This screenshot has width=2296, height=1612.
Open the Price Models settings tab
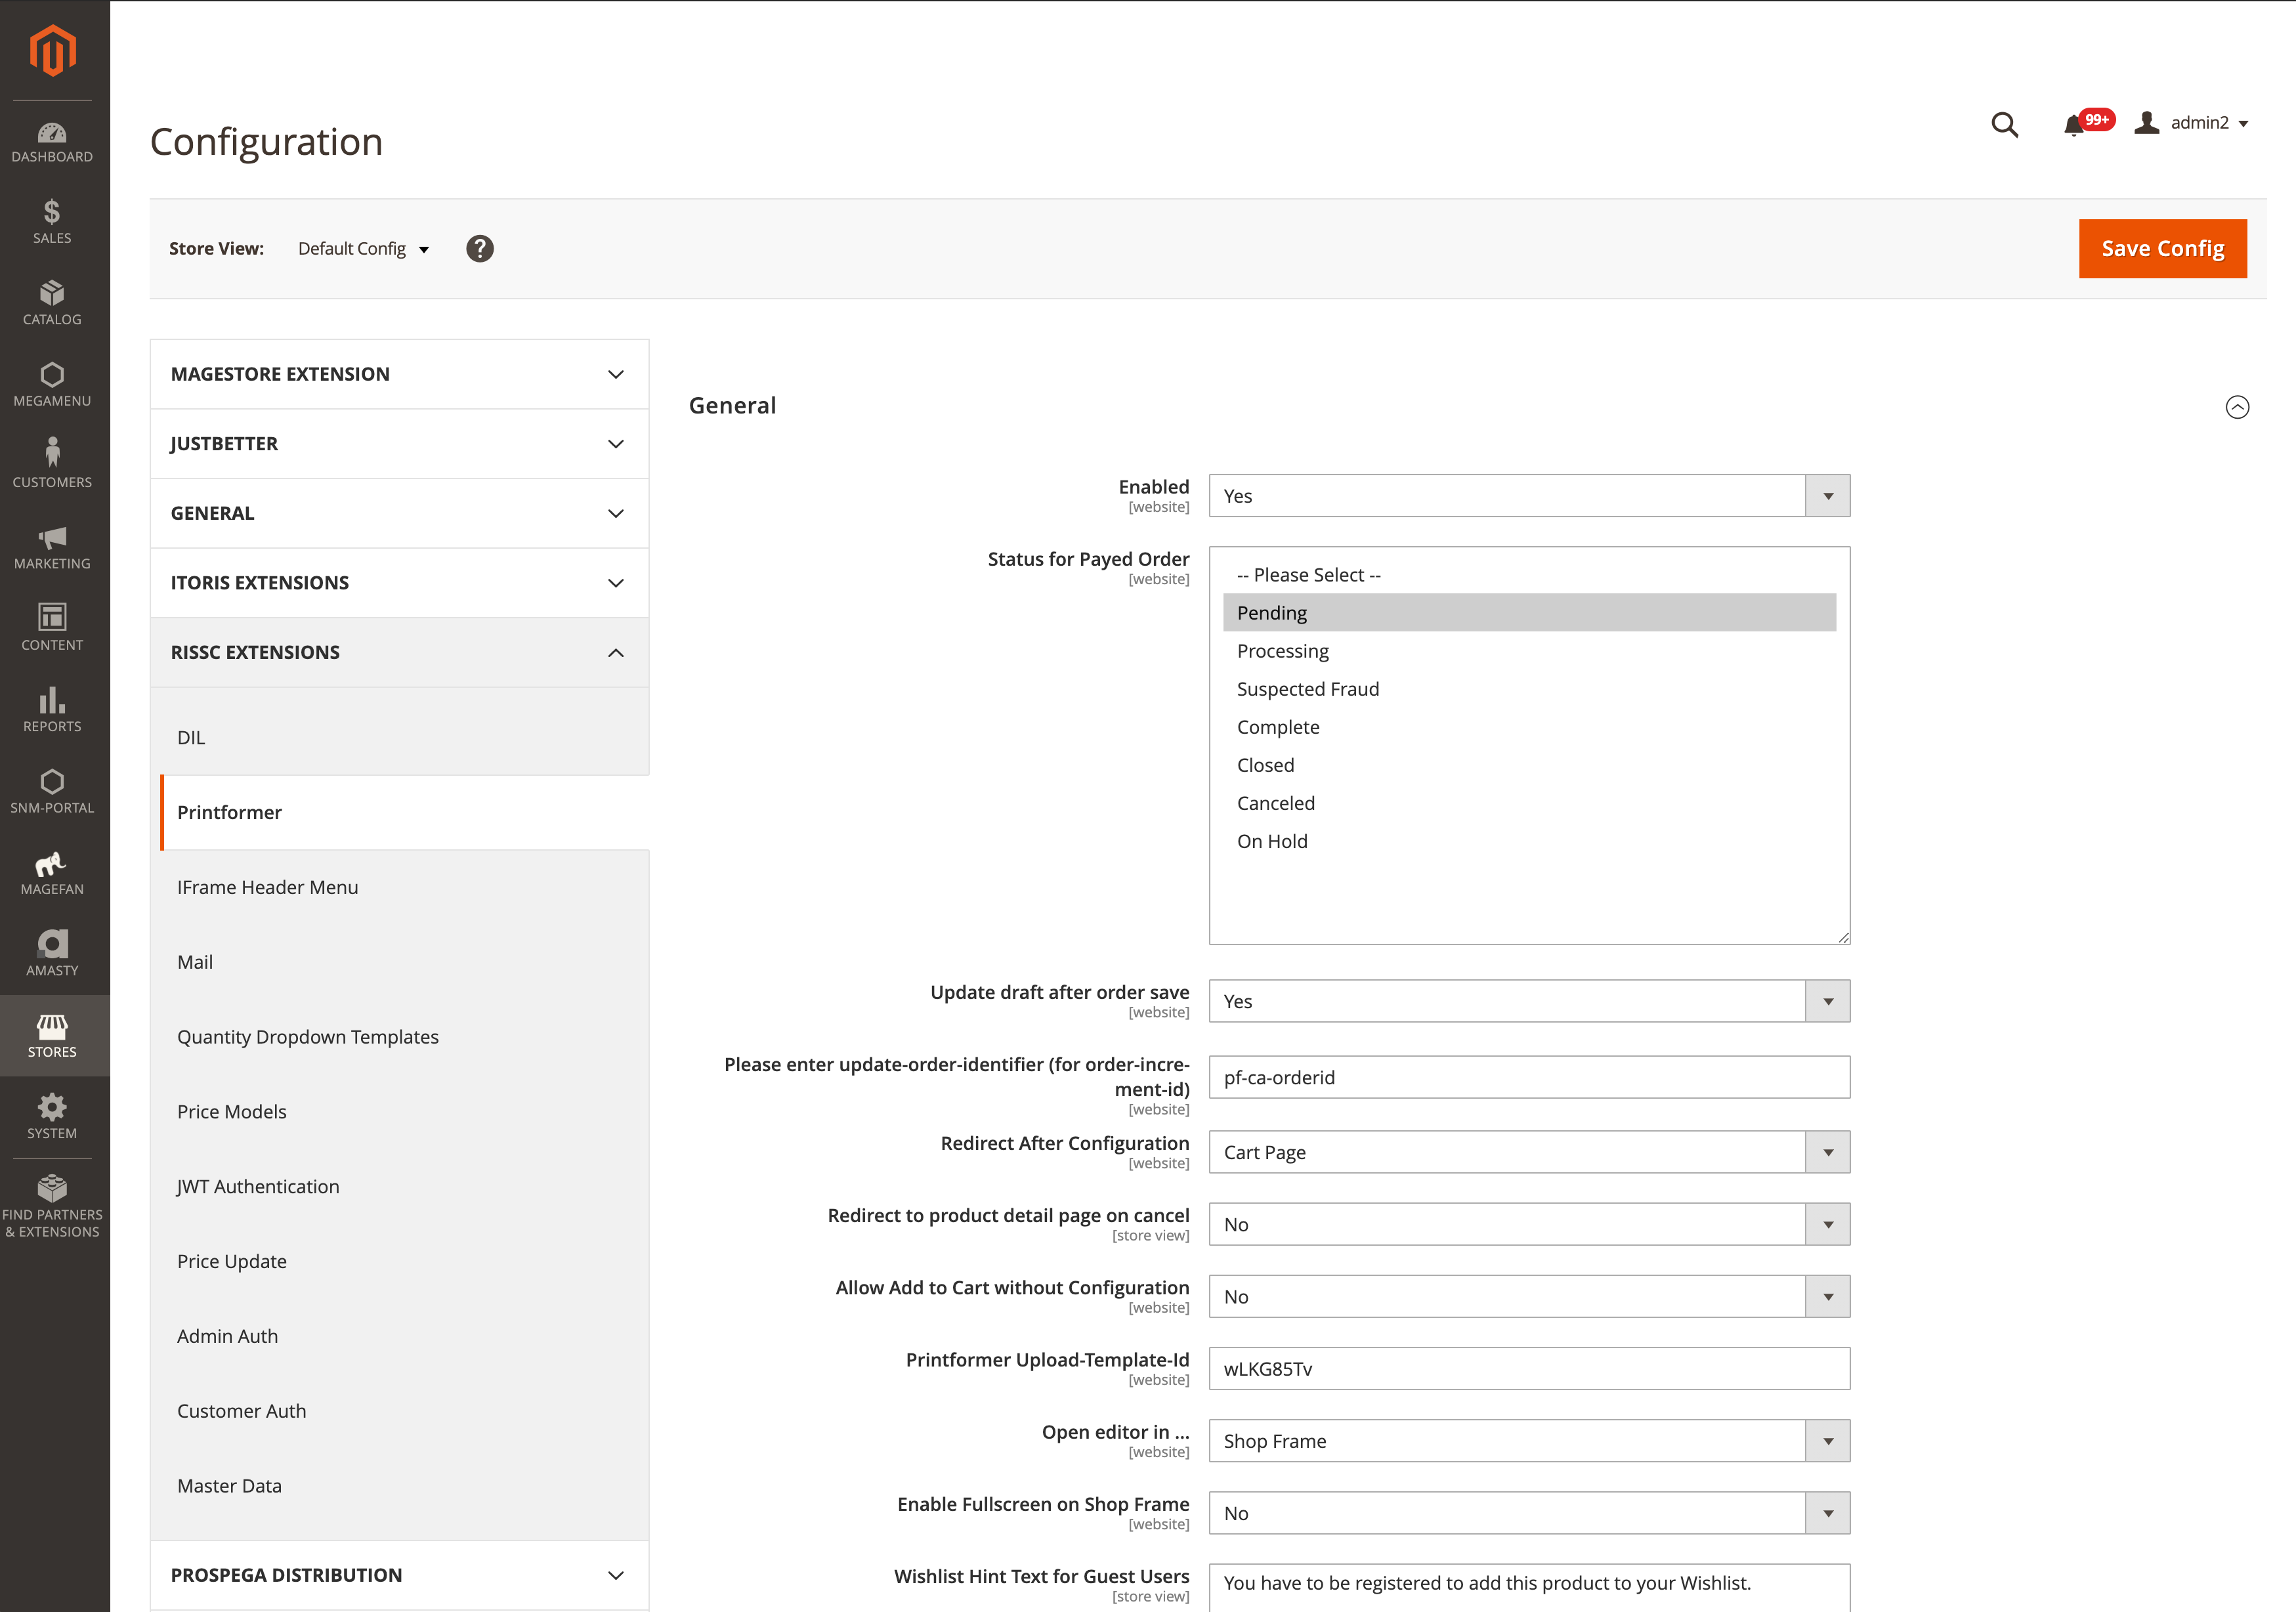232,1112
